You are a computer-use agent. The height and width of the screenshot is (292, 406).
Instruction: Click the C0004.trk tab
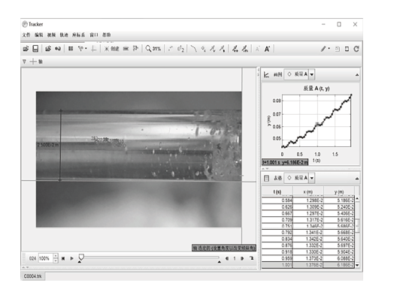(x=32, y=276)
